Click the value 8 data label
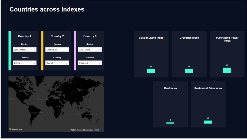This screenshot has width=247, height=139. (x=170, y=120)
